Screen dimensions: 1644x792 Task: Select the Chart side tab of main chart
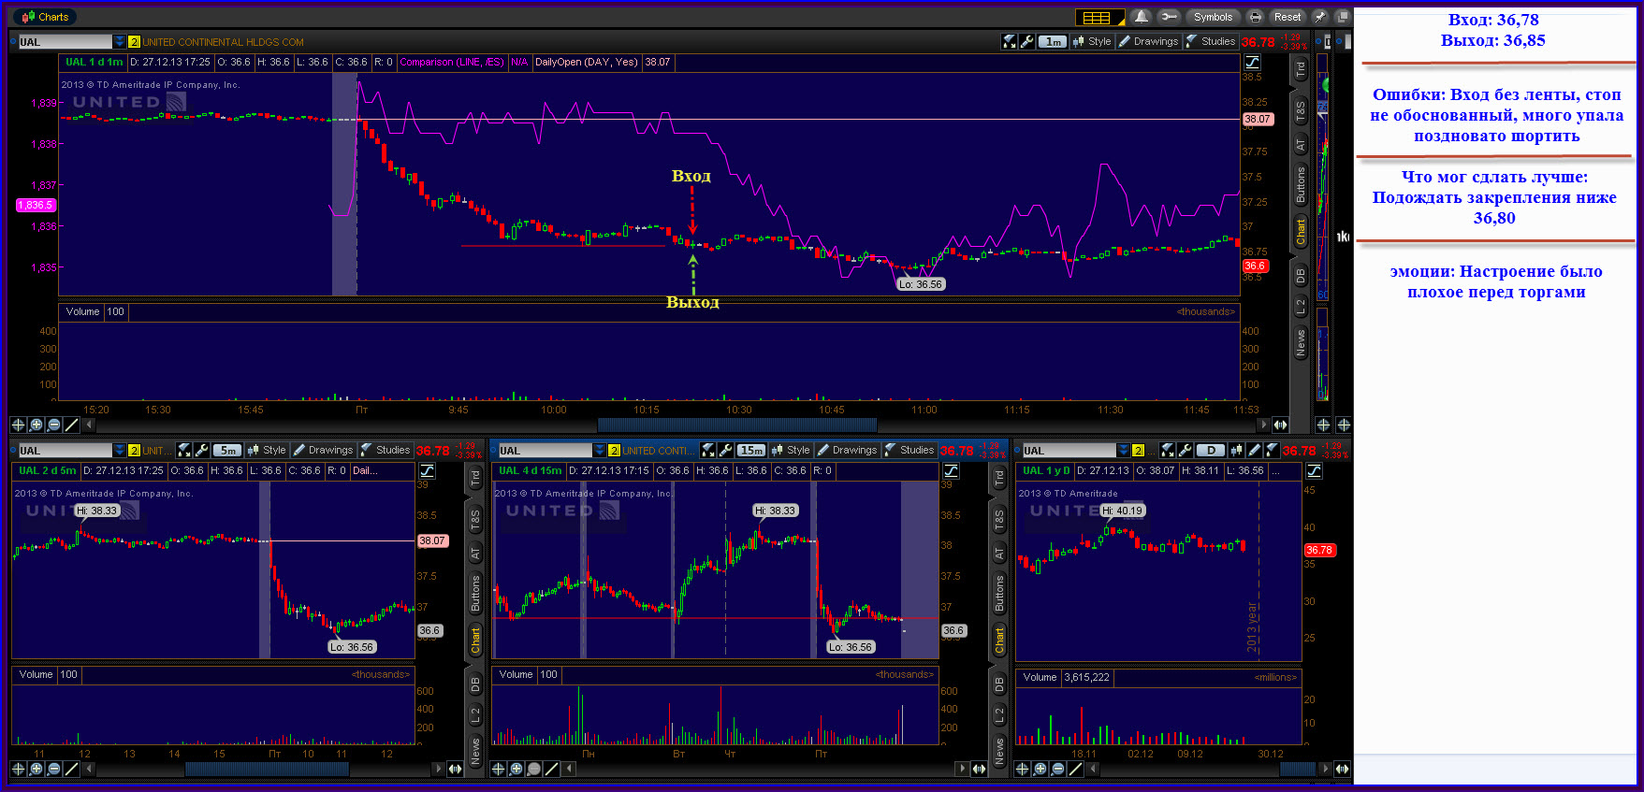(x=1301, y=232)
